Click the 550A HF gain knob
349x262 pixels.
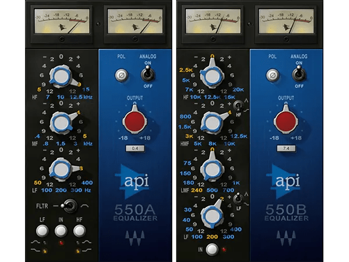[61, 76]
